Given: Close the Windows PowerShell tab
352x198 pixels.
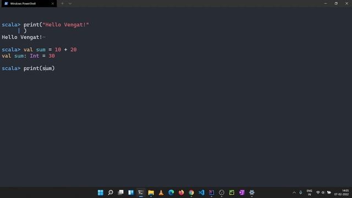Looking at the screenshot, I should pyautogui.click(x=53, y=4).
